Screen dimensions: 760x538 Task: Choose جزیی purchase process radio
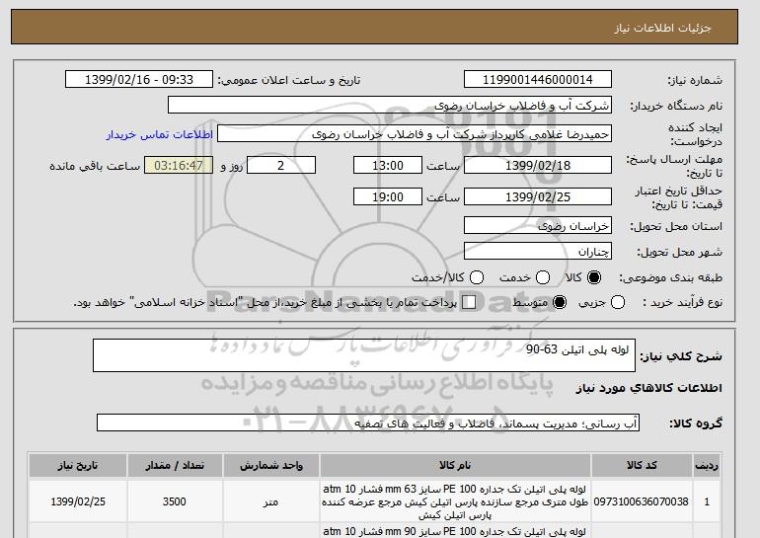(x=618, y=302)
